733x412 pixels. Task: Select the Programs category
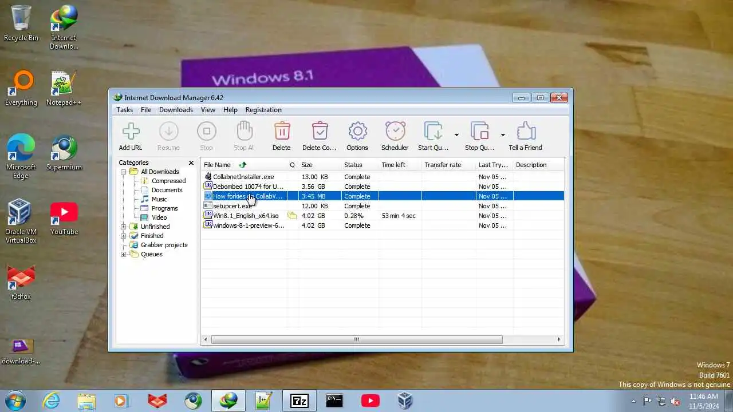(x=164, y=208)
